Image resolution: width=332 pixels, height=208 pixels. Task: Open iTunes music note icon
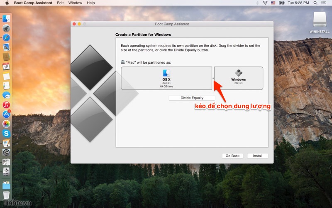6,105
